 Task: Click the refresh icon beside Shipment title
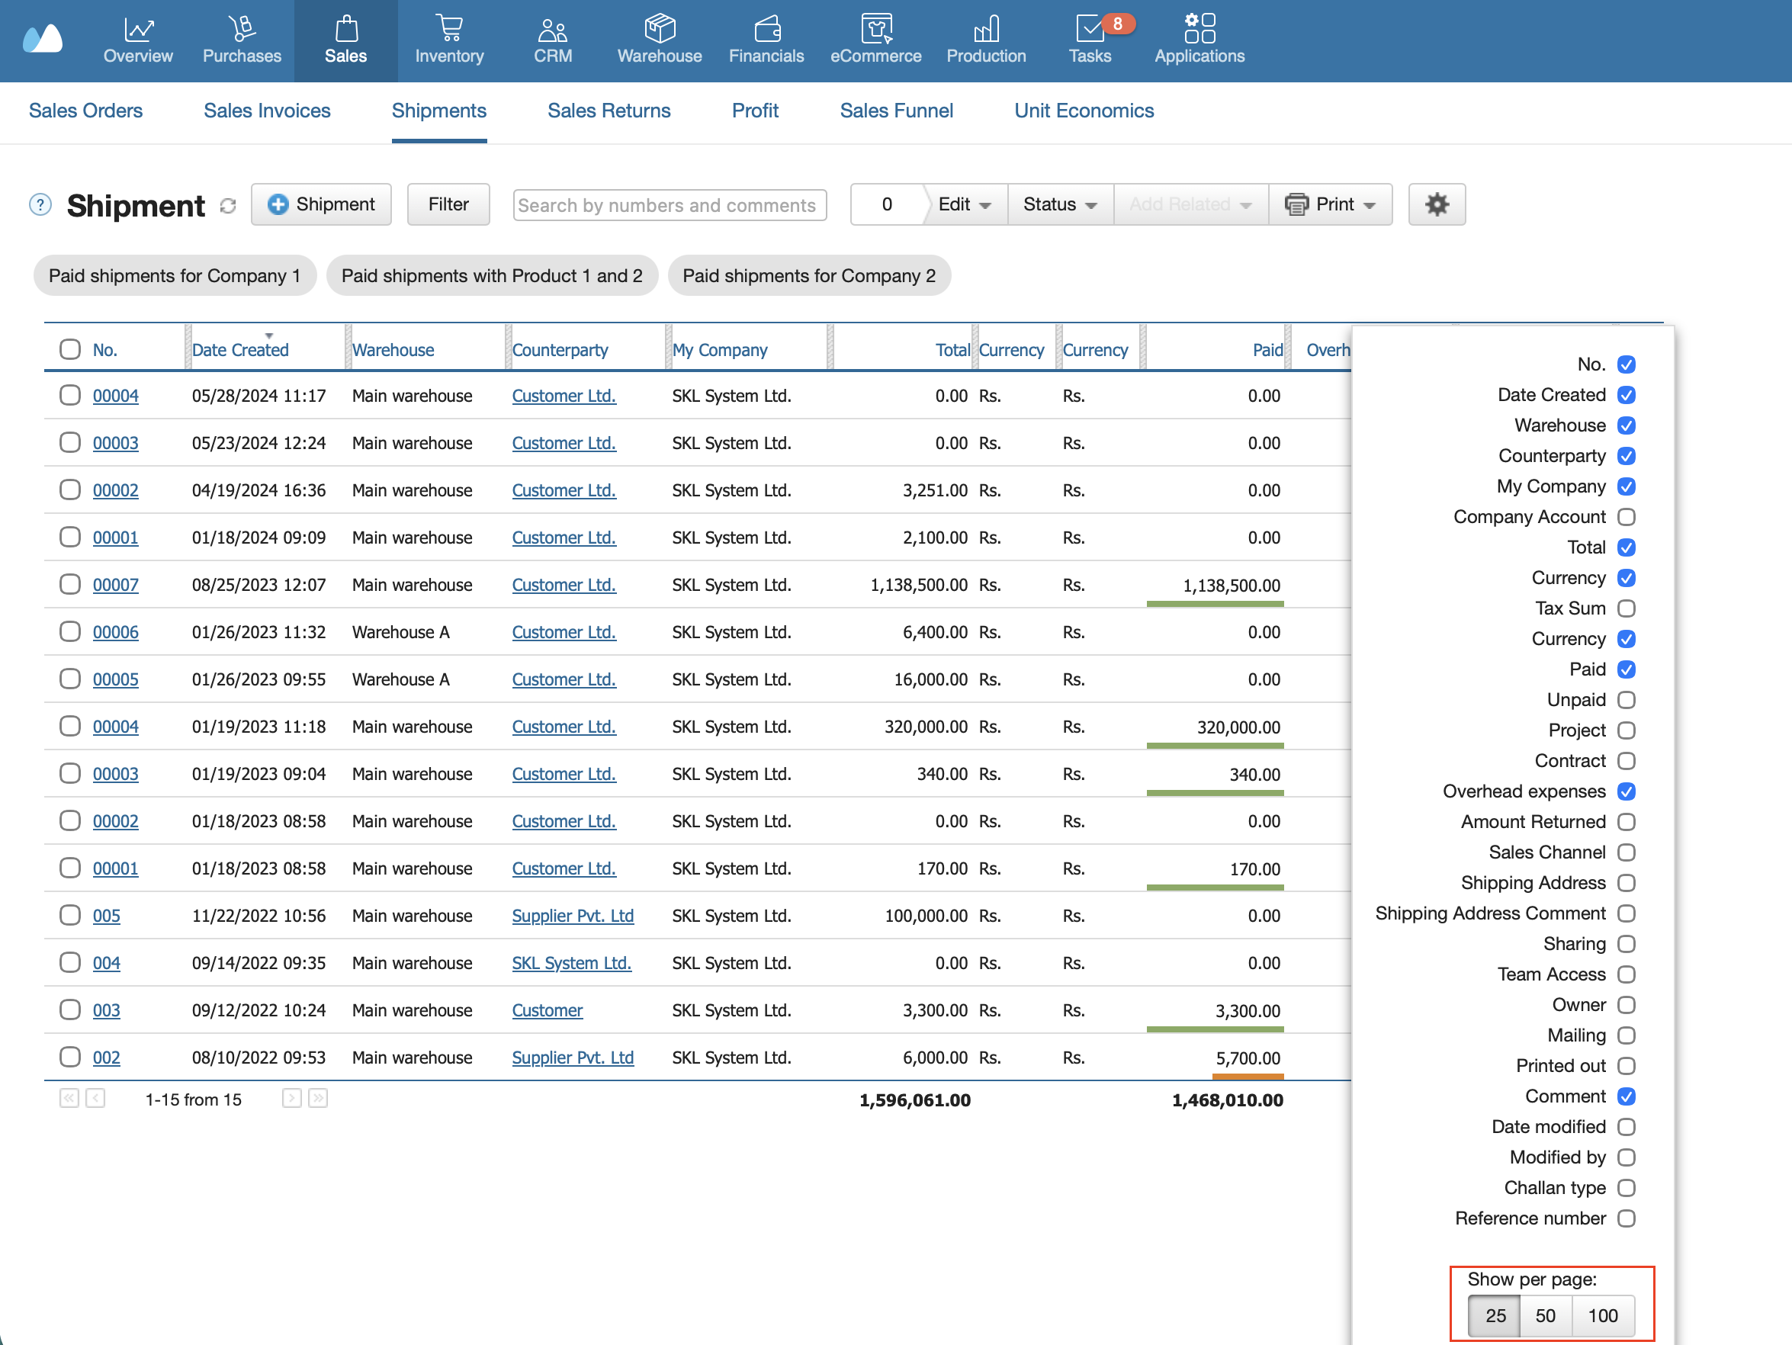click(229, 206)
